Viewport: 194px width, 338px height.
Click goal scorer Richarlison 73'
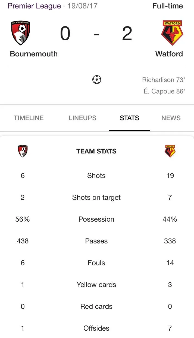pyautogui.click(x=163, y=80)
